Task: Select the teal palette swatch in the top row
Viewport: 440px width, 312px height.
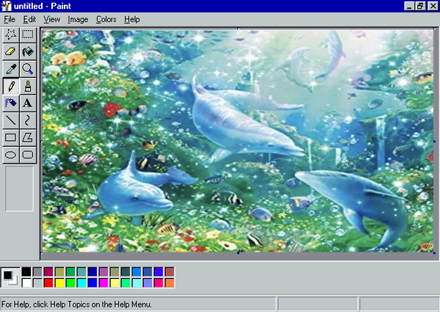Action: (81, 272)
